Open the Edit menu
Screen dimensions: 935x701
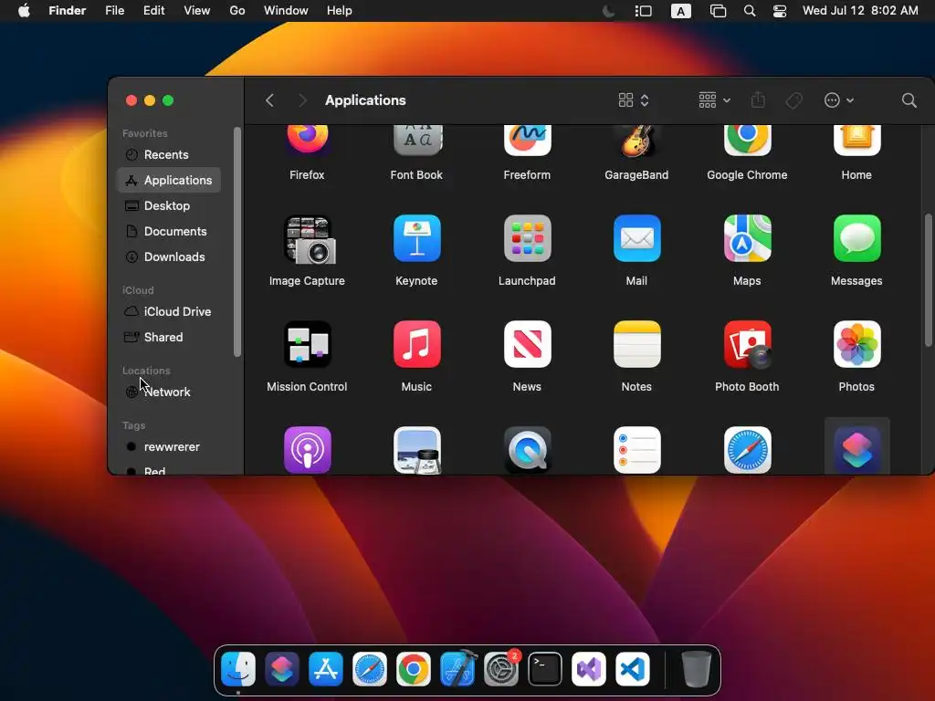(153, 11)
